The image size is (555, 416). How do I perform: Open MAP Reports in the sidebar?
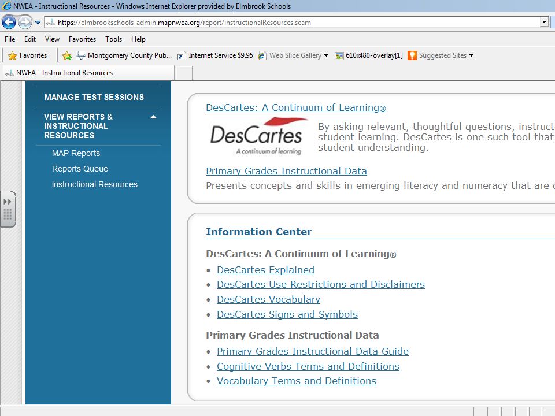click(x=76, y=153)
